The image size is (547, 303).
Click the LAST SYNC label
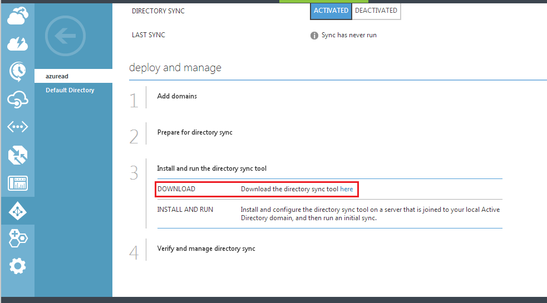[x=148, y=35]
